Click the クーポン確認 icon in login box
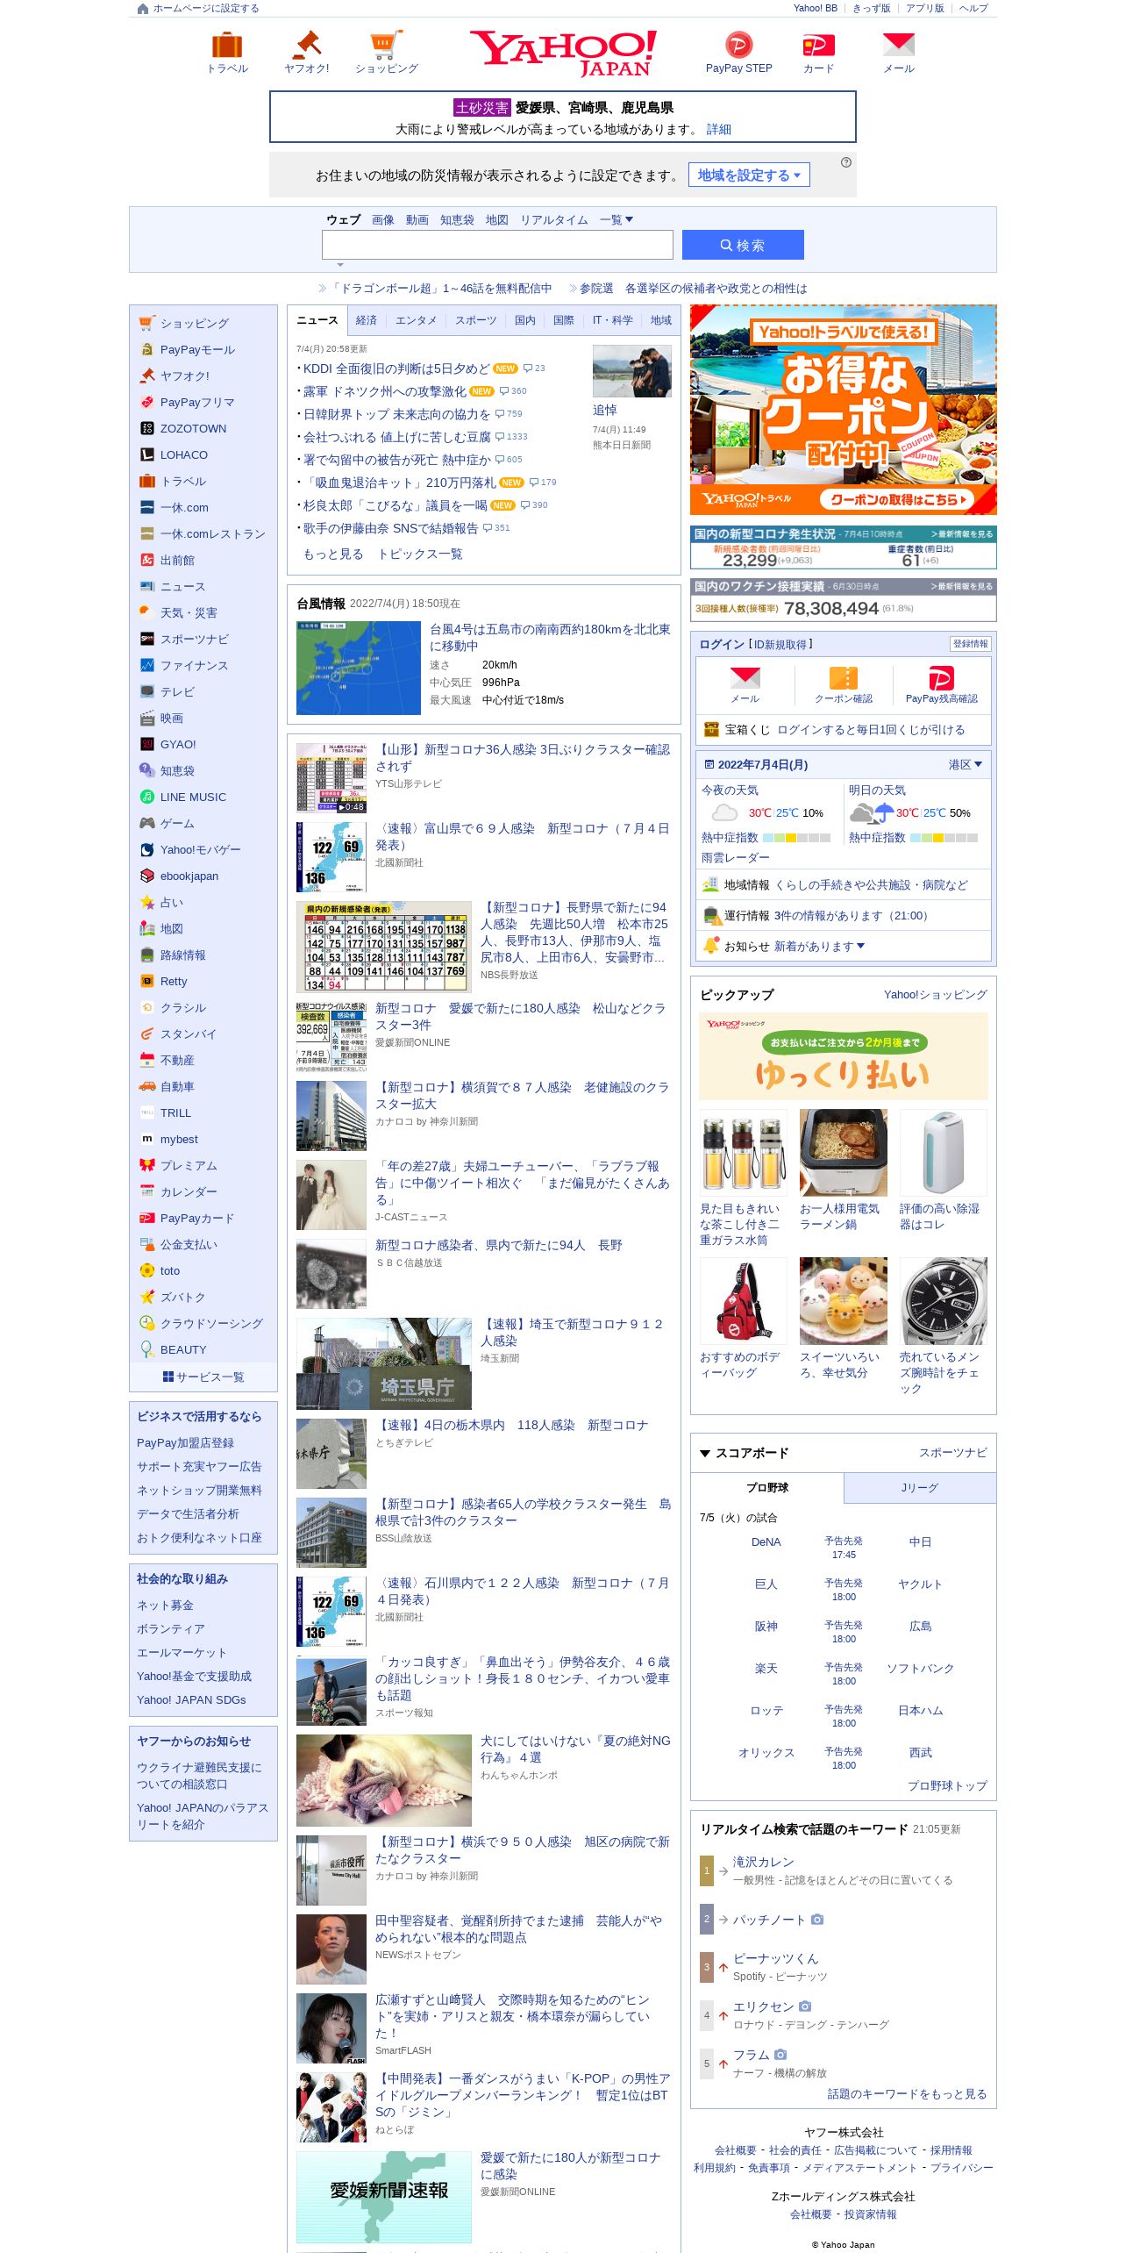Screen dimensions: 1126x2253 coord(843,678)
